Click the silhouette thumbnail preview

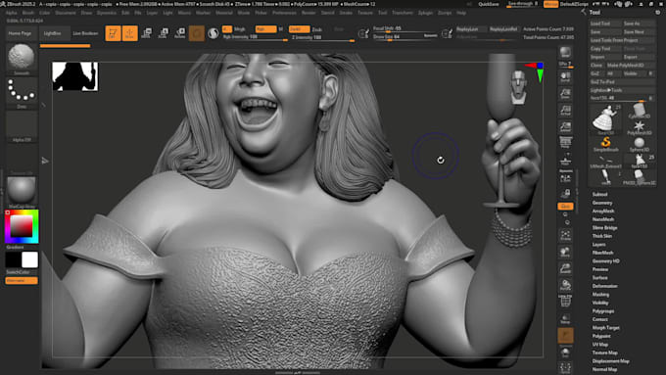pos(75,76)
